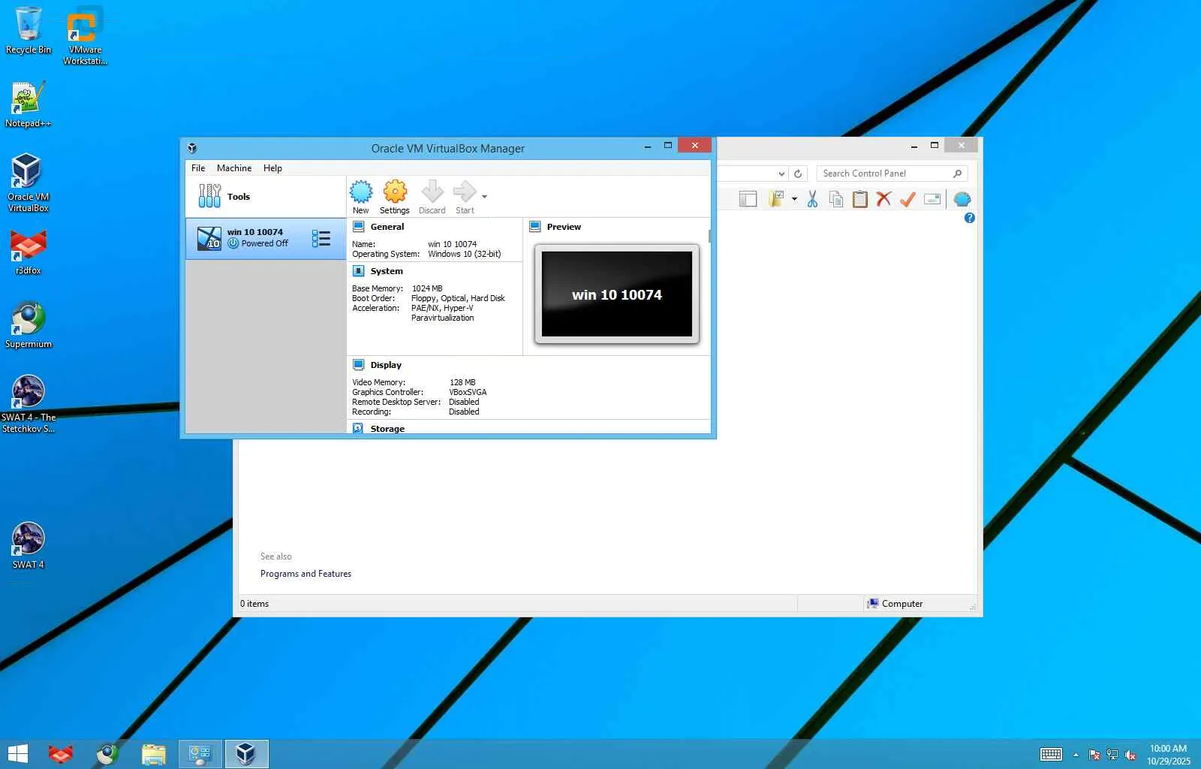The height and width of the screenshot is (769, 1201).
Task: Select the SWAT 4 - The Stetchkov desktop shortcut
Action: [x=29, y=404]
